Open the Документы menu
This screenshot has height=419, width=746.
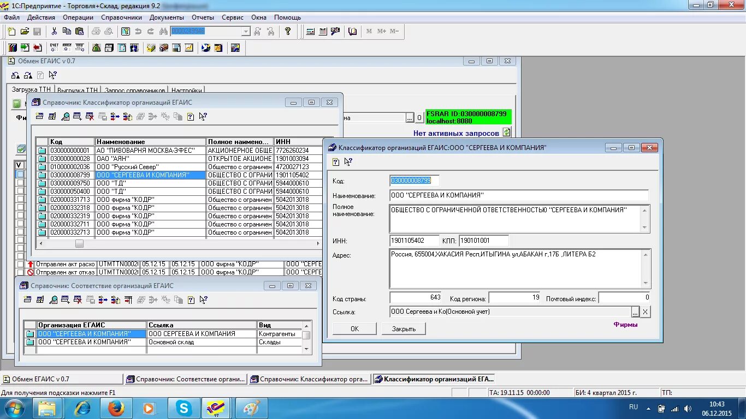(x=167, y=17)
